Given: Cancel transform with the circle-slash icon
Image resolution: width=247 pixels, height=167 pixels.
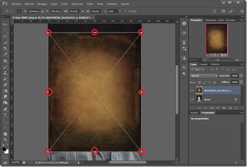Looking at the screenshot, I should tap(223, 12).
